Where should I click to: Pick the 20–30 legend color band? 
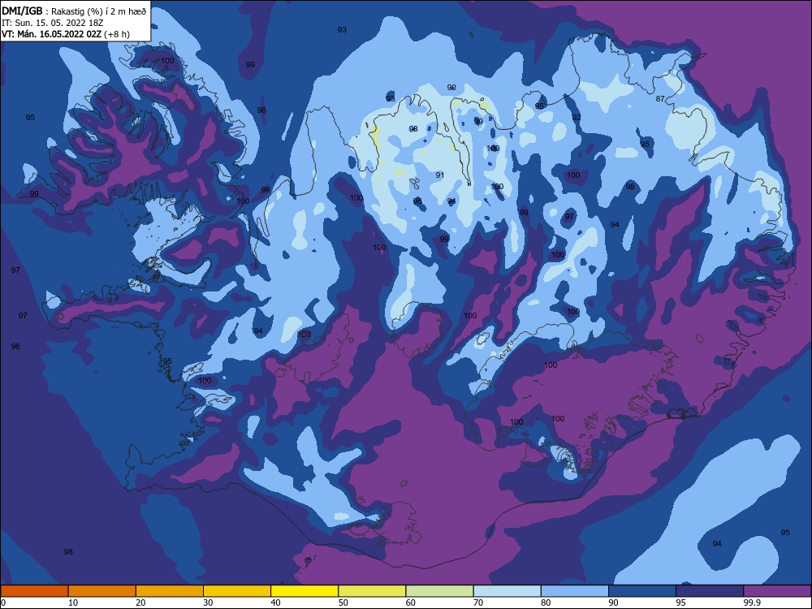tap(170, 591)
